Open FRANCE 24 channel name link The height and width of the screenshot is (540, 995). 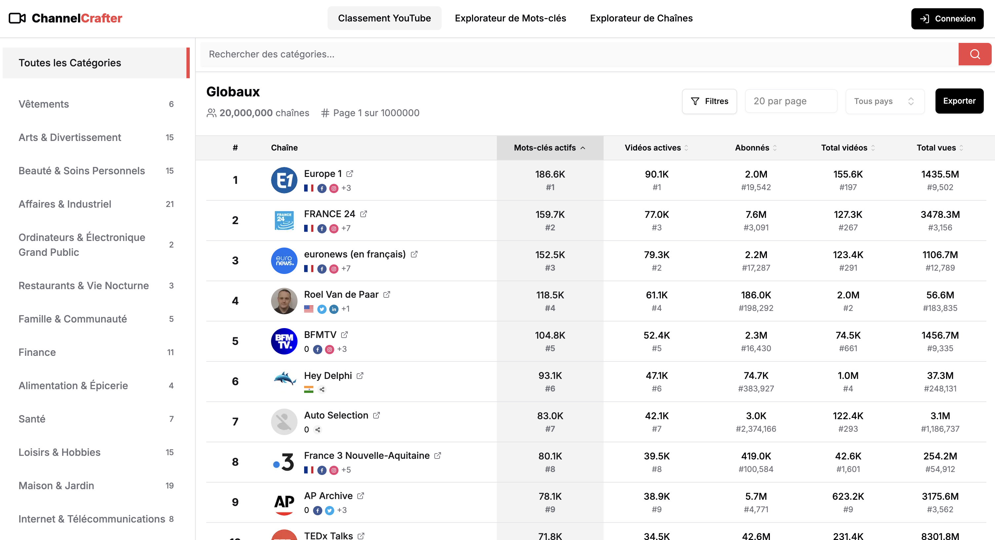(330, 214)
